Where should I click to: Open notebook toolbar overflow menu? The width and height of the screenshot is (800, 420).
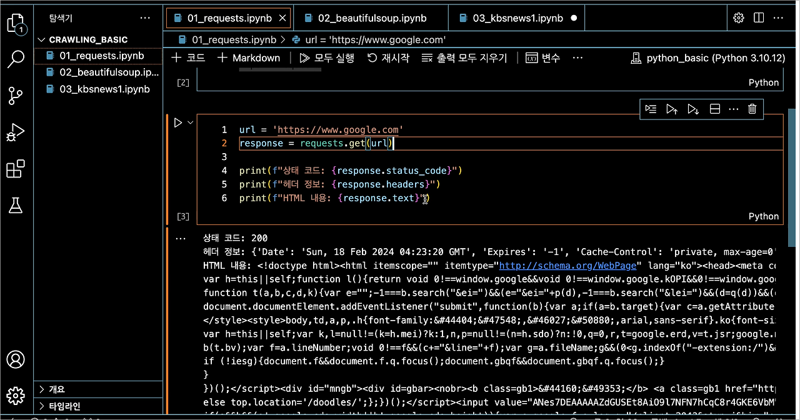(577, 58)
